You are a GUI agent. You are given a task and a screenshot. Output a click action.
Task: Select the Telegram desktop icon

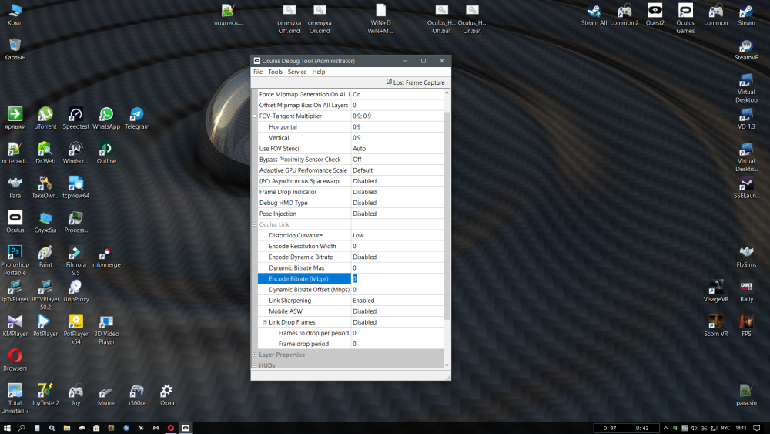[137, 119]
